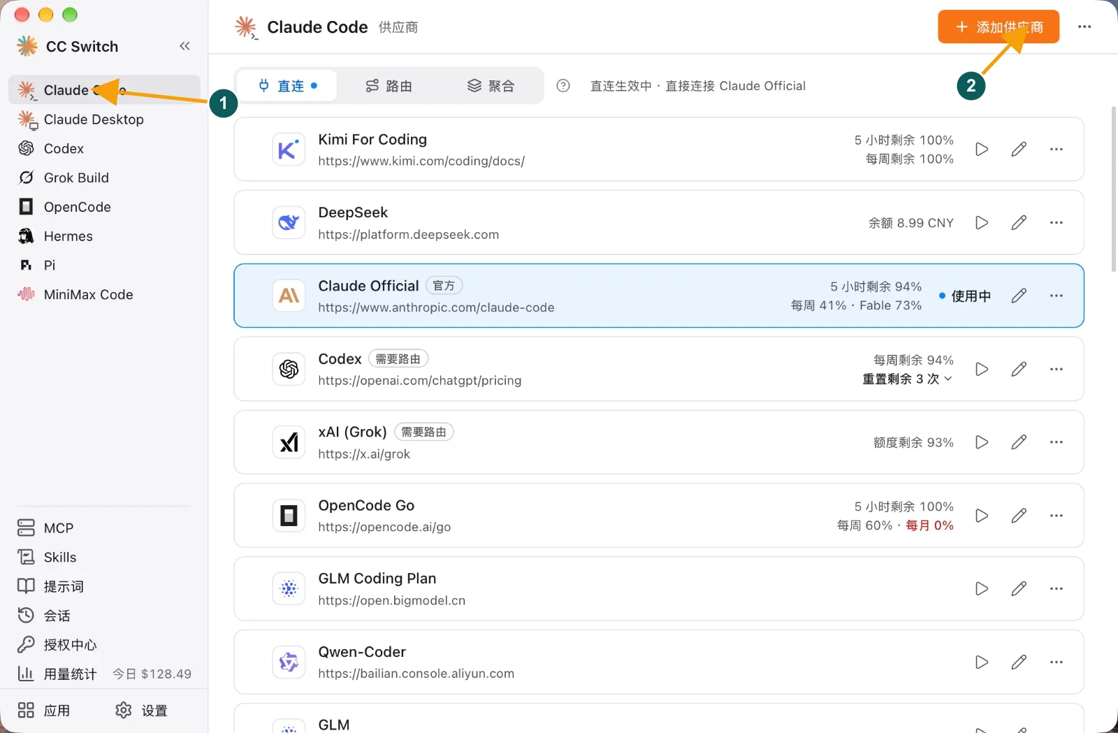The height and width of the screenshot is (733, 1118).
Task: Open https://platform.deepseek.com link
Action: 409,234
